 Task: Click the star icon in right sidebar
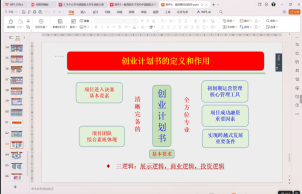(x=297, y=53)
